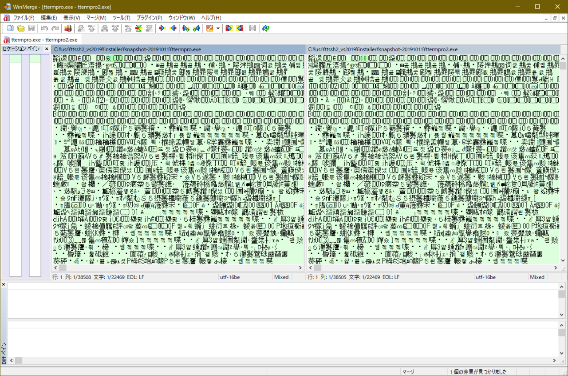
Task: Click the right pane Mixed EOL status
Action: [x=537, y=277]
